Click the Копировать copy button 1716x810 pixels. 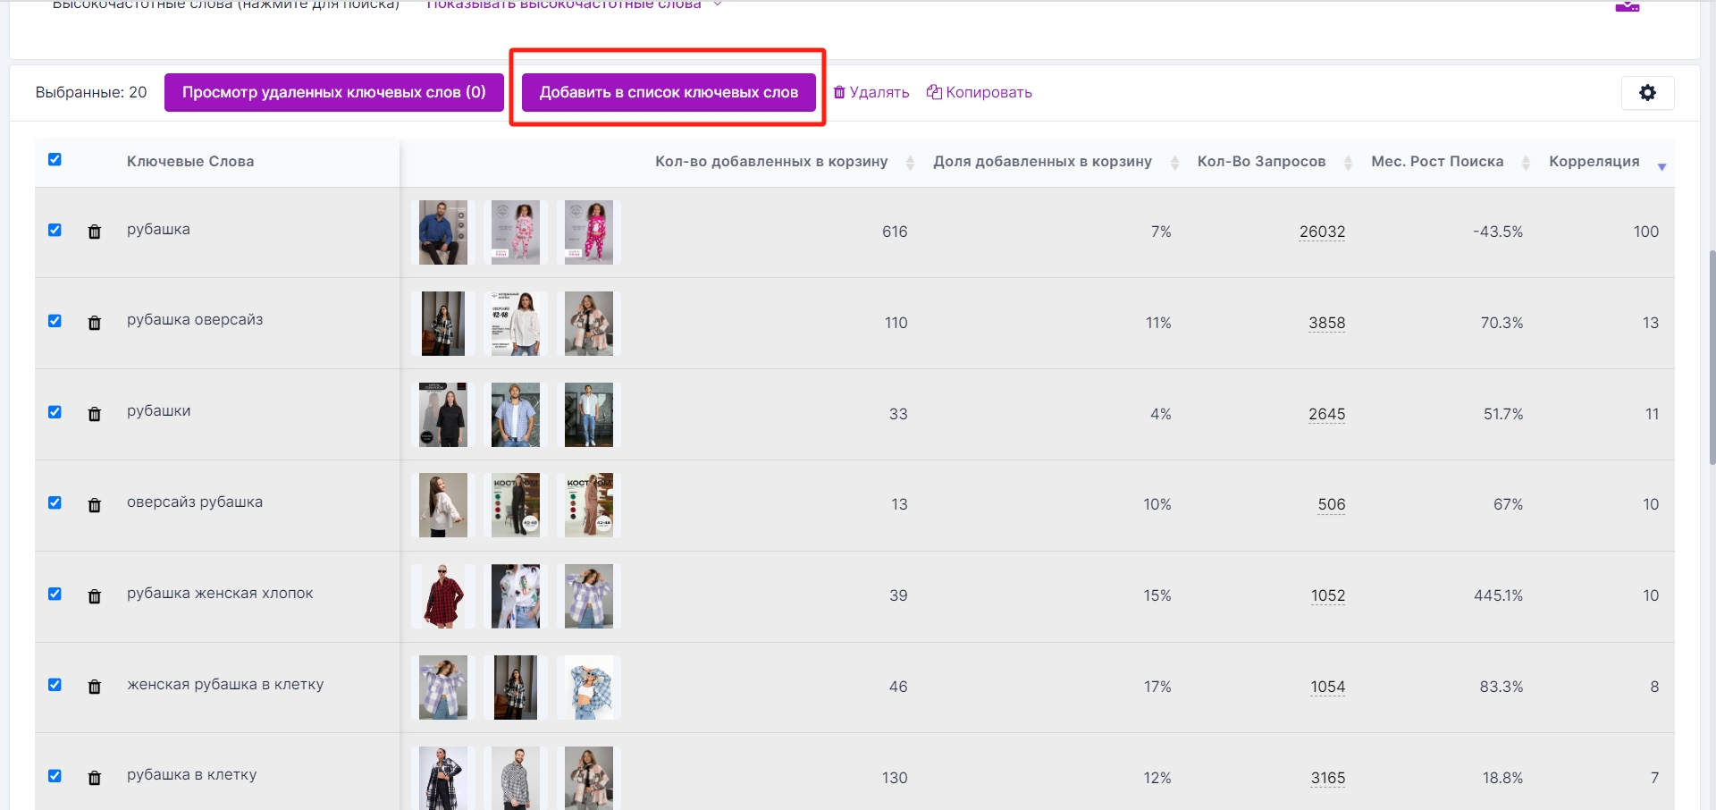coord(980,93)
